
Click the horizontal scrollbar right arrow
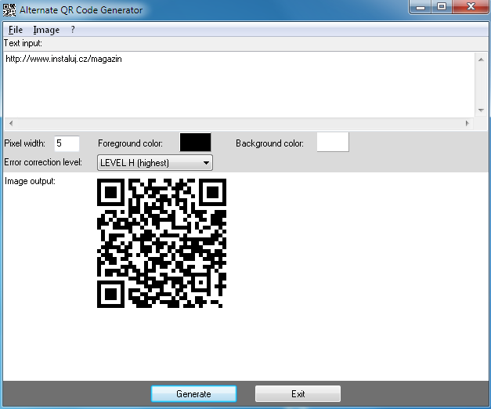[x=468, y=124]
